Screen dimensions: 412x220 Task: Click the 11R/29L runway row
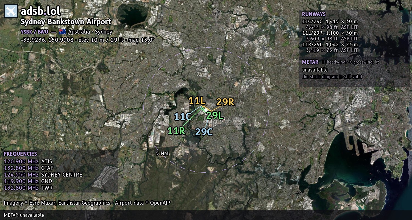pyautogui.click(x=330, y=45)
